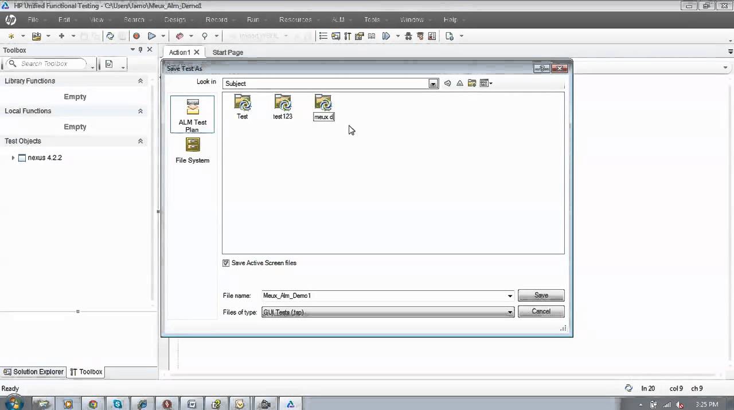Click the Skype taskbar icon
Viewport: 734px width, 410px height.
[118, 404]
